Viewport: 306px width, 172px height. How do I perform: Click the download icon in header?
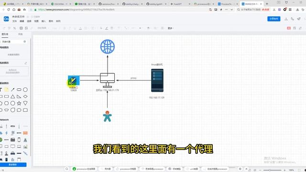286,19
